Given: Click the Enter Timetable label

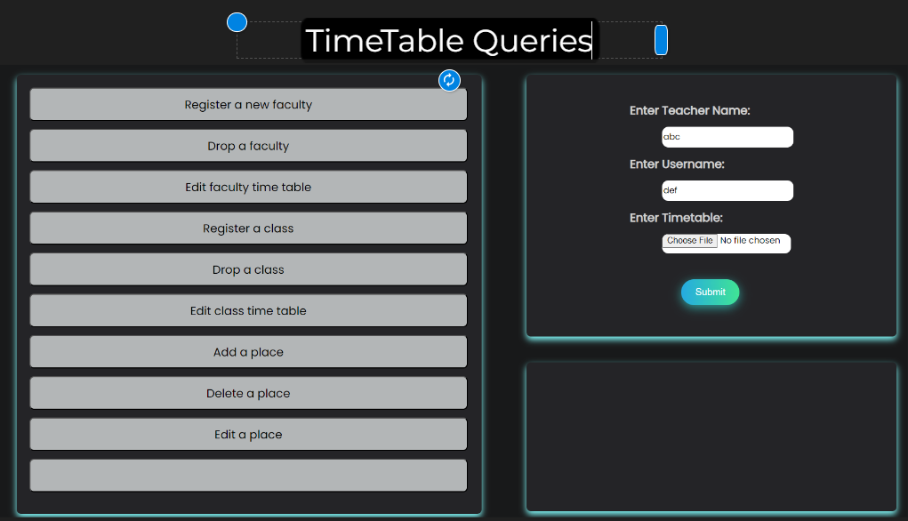Looking at the screenshot, I should [676, 218].
